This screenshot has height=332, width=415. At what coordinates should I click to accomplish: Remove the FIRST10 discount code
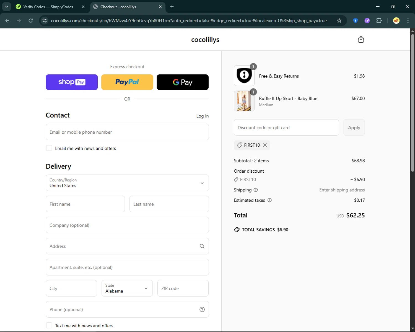tap(265, 145)
